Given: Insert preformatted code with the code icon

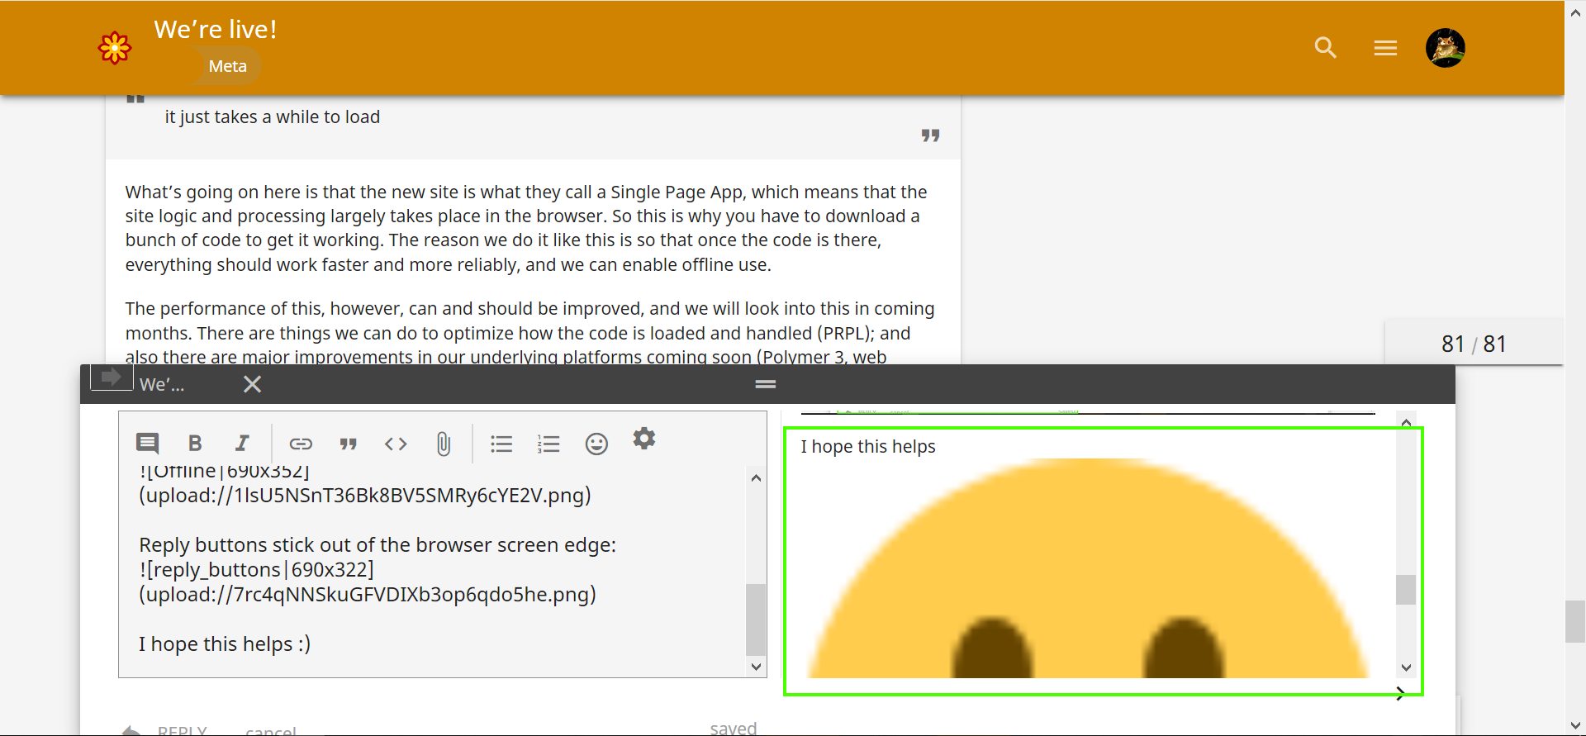Looking at the screenshot, I should tap(396, 444).
